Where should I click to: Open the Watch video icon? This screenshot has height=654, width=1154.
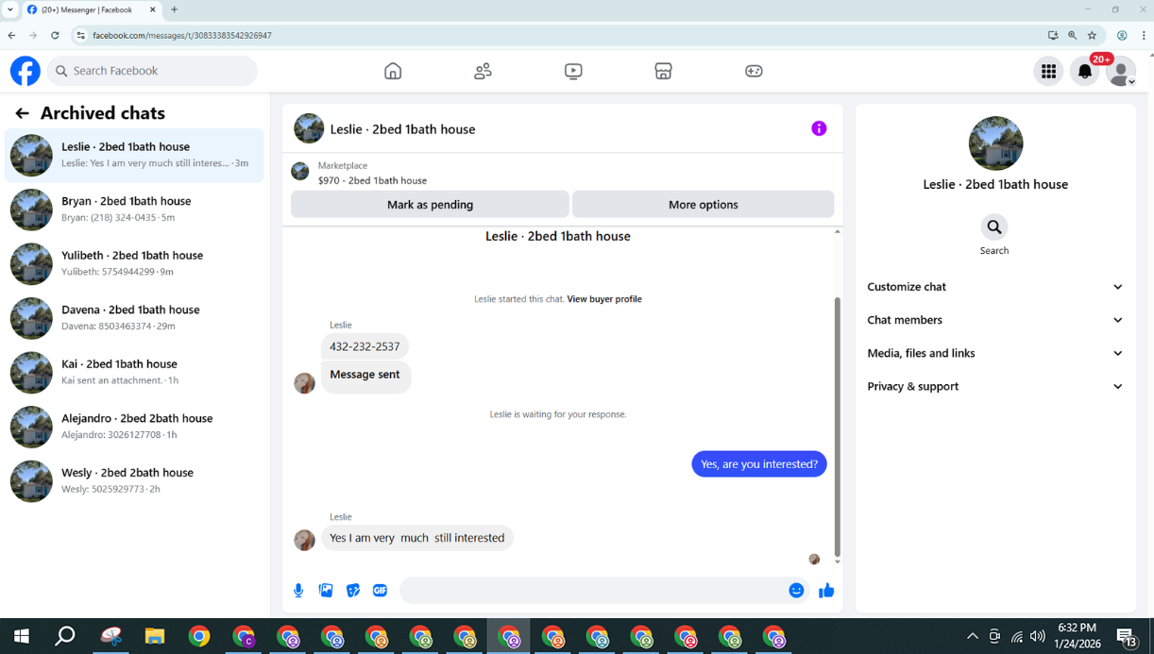pyautogui.click(x=573, y=71)
